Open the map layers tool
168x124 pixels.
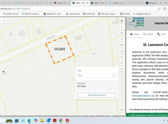tap(122, 33)
